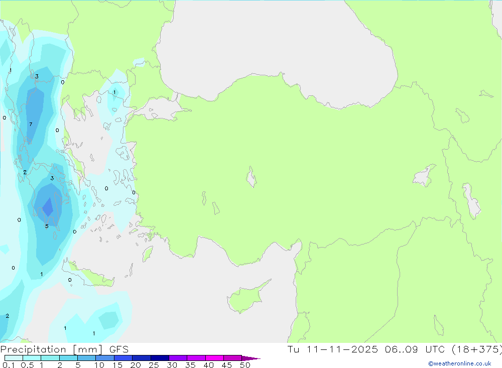
Task: Select the 25–30 mm dark blue swatch
Action: 160,358
